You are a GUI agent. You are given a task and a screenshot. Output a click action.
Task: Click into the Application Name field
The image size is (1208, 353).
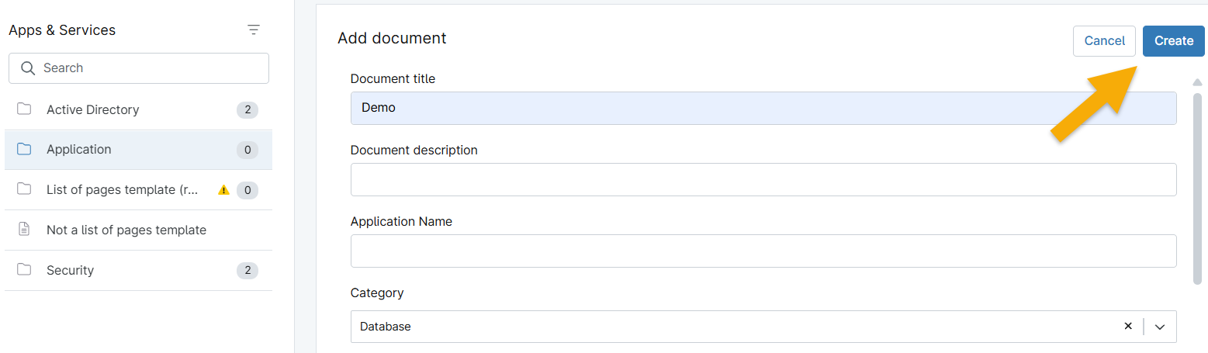[x=763, y=251]
